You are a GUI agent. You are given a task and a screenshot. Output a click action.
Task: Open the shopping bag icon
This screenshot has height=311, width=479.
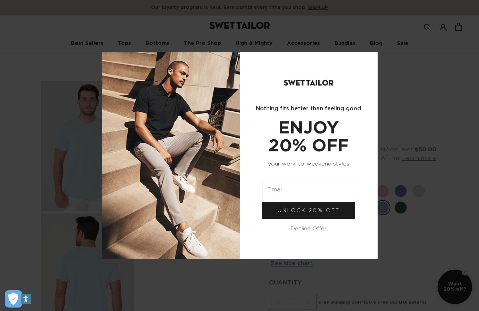click(x=458, y=27)
